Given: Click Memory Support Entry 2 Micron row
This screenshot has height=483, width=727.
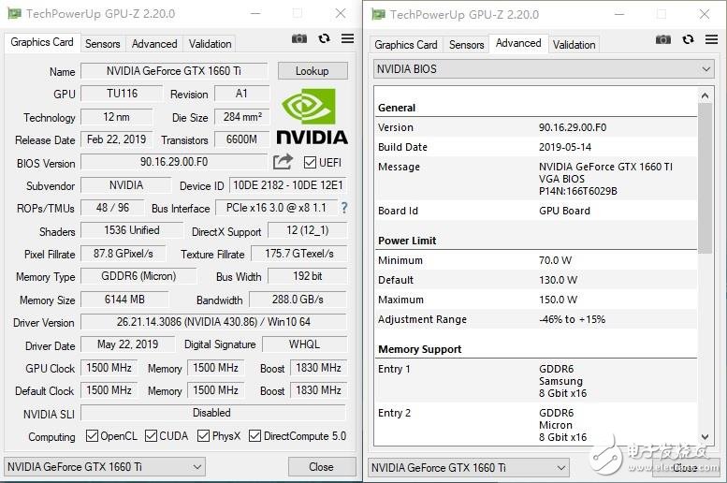Looking at the screenshot, I should [536, 425].
